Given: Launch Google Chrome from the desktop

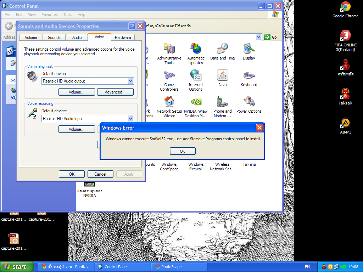Looking at the screenshot, I should (x=345, y=10).
